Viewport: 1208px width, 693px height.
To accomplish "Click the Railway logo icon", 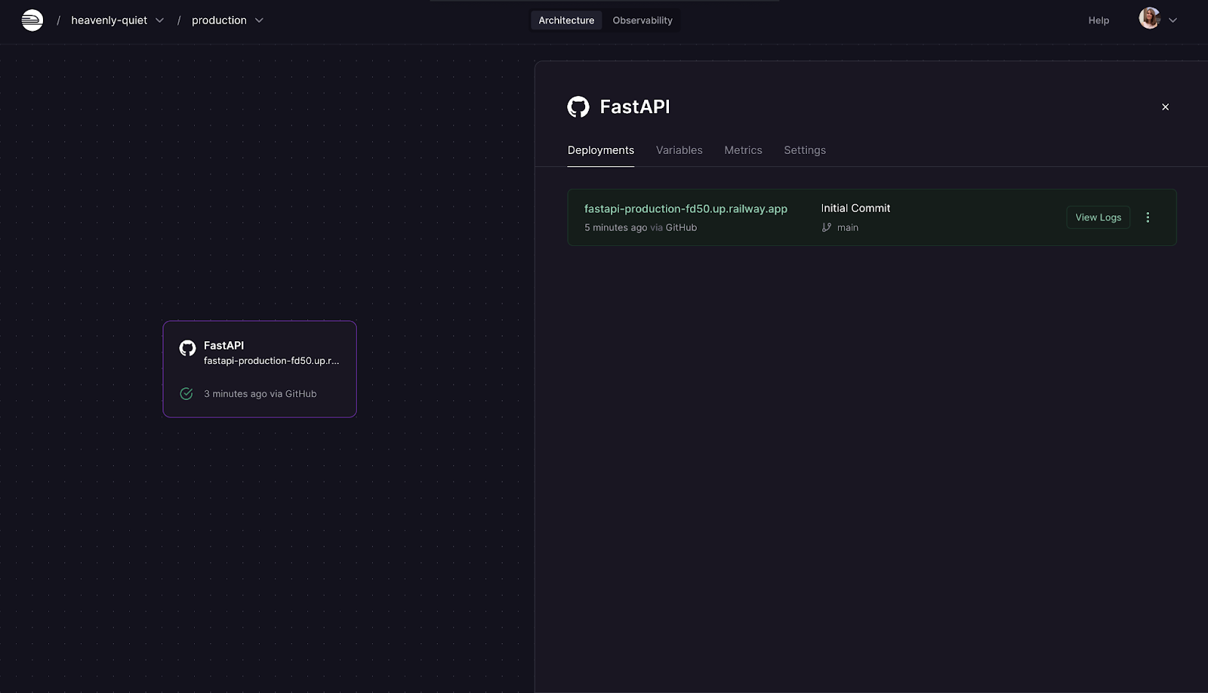I will point(32,20).
